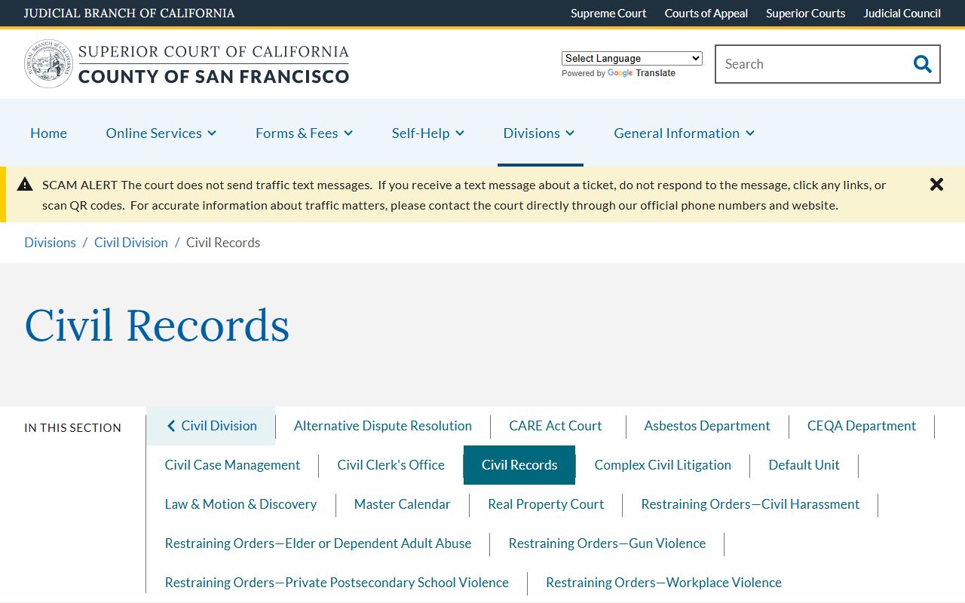Expand the Divisions menu
The image size is (965, 603).
(x=539, y=133)
